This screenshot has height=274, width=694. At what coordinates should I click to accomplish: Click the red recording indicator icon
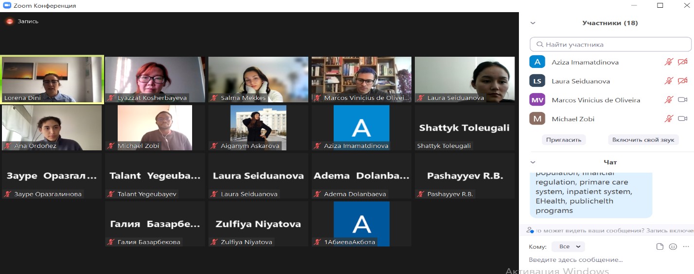coord(9,21)
